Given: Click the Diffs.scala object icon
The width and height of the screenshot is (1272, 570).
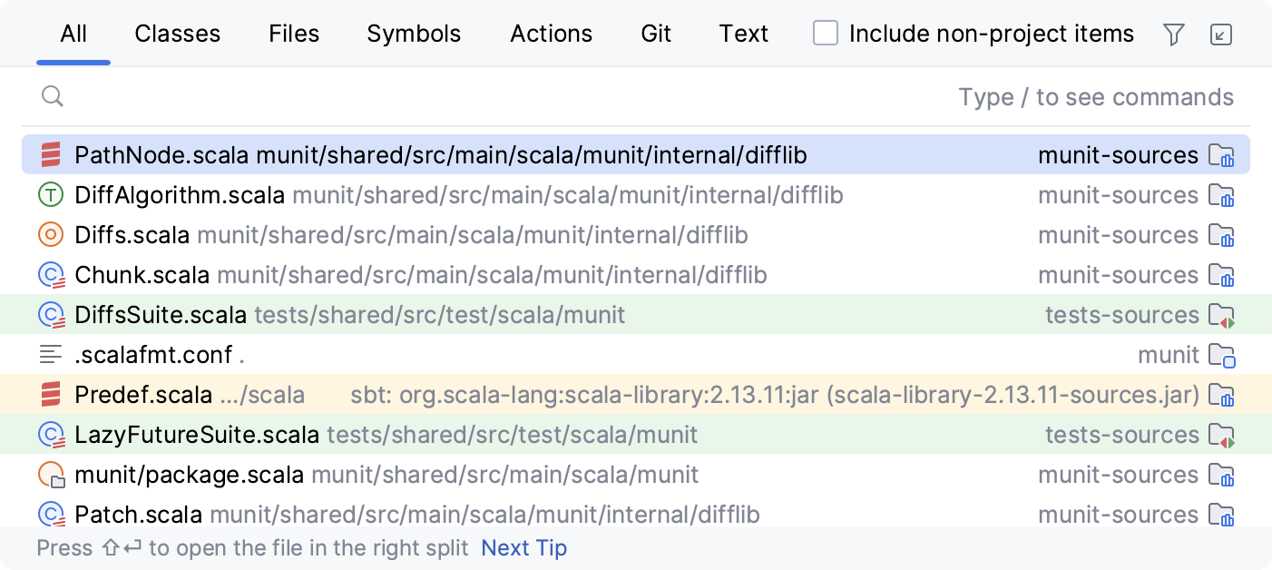Looking at the screenshot, I should pyautogui.click(x=51, y=235).
